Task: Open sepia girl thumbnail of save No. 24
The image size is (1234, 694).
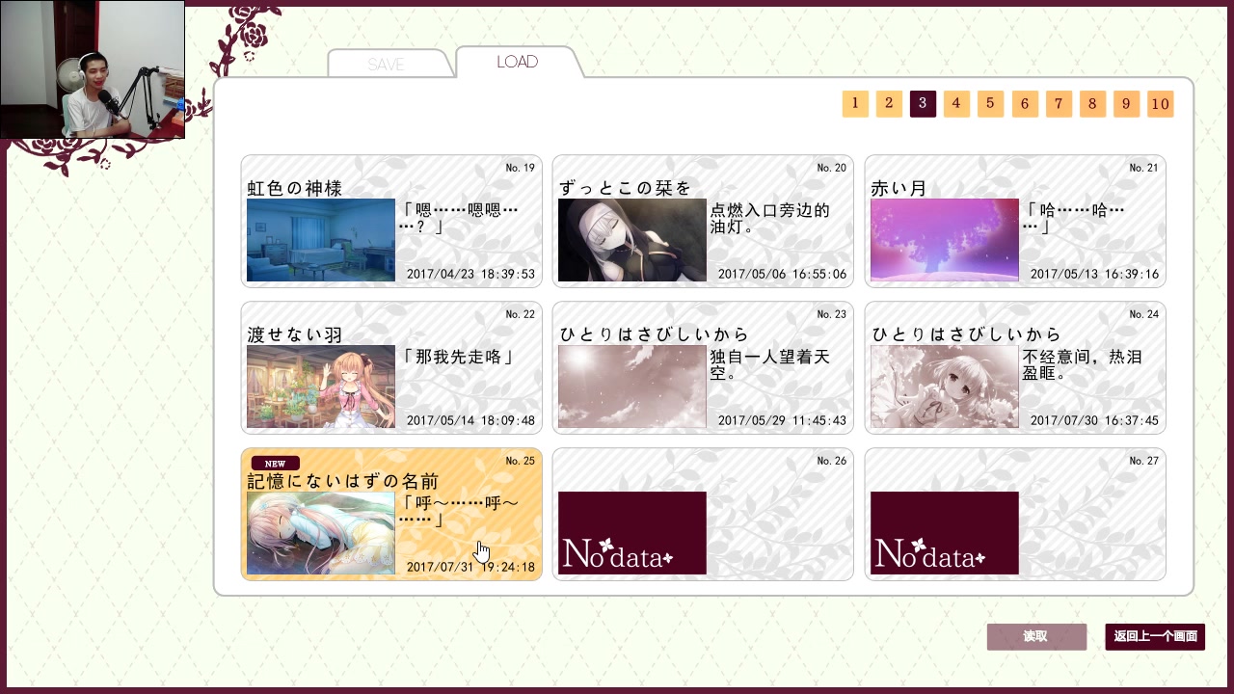Action: tap(945, 387)
